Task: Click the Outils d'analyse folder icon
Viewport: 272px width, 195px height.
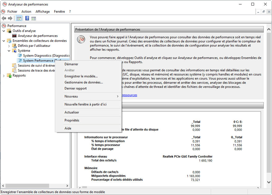Action: (9, 31)
